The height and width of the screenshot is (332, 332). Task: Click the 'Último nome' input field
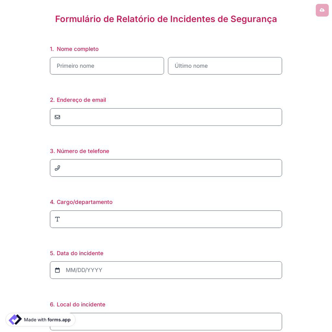click(x=225, y=66)
